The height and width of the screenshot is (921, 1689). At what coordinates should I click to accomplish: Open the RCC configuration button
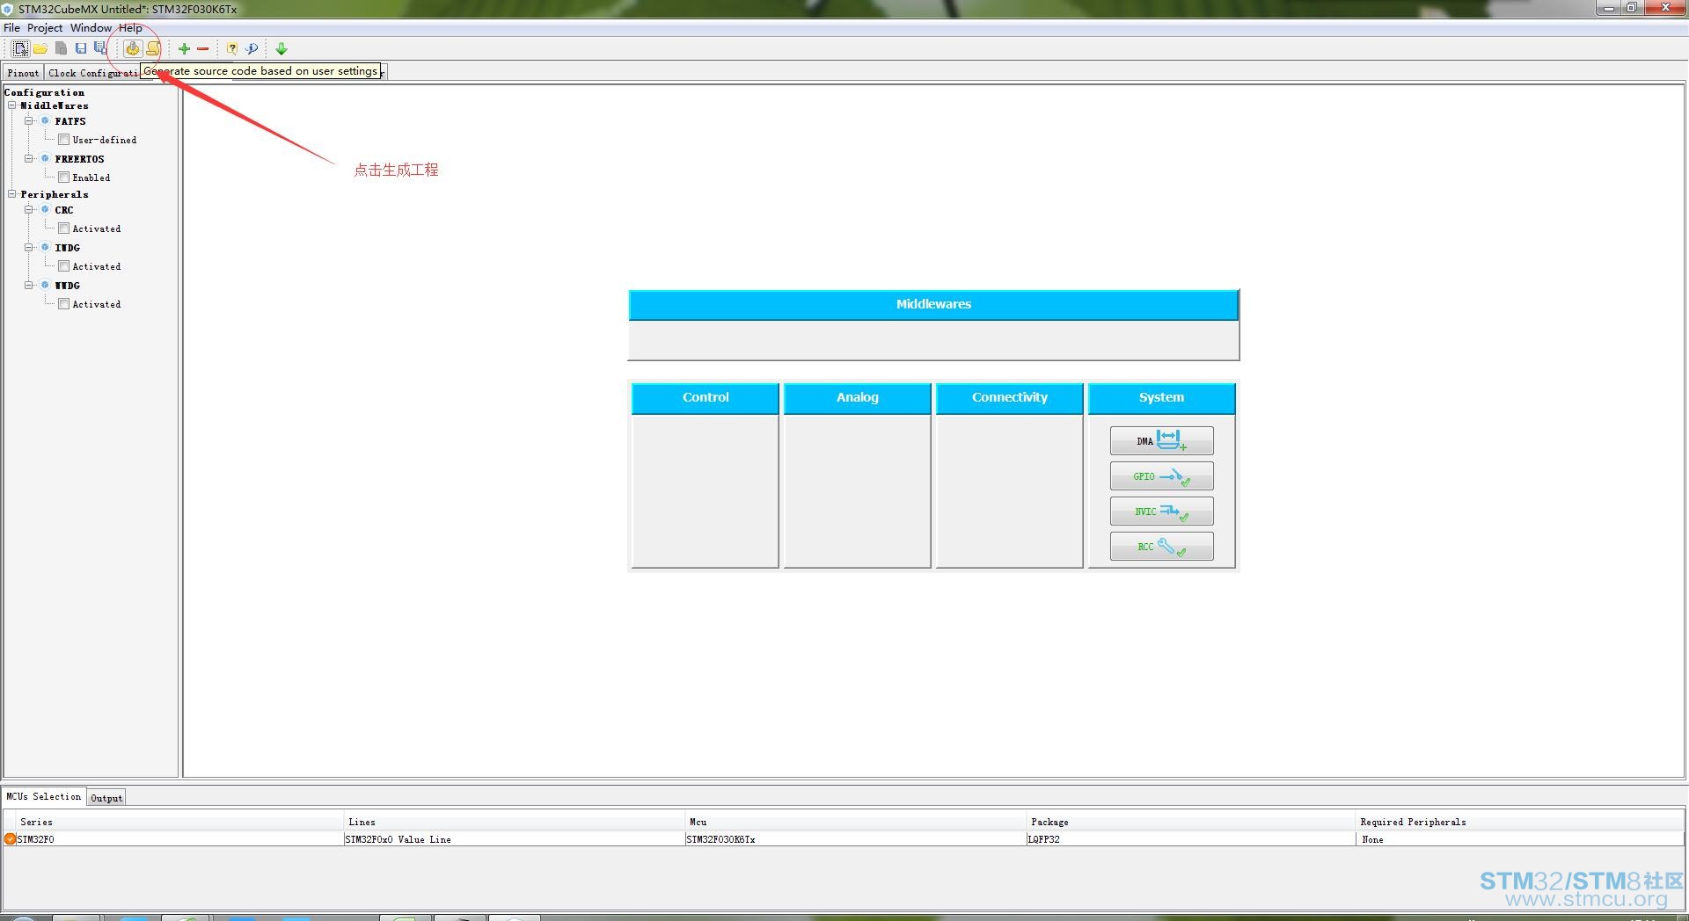click(1161, 546)
